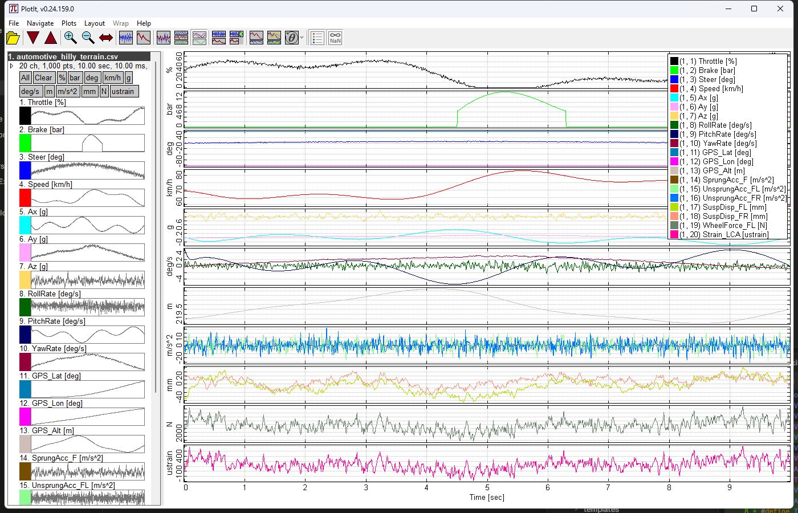Click the green Brake color swatch

pos(25,143)
